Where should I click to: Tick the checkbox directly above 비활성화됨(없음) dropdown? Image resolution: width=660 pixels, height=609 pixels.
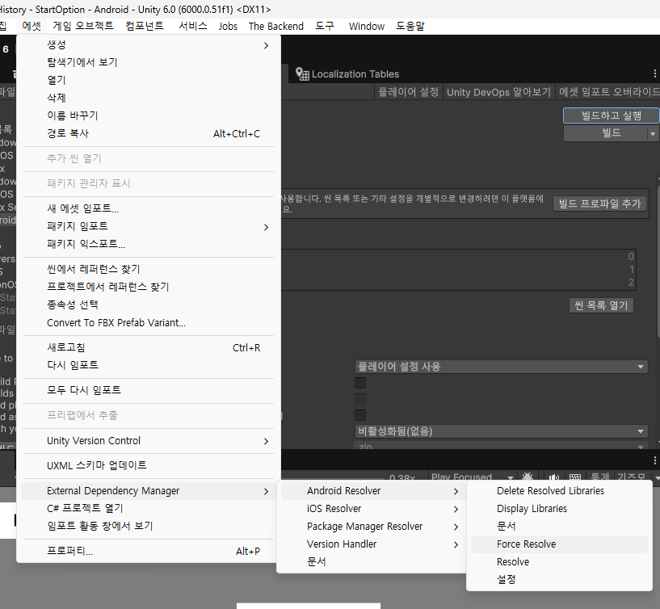point(360,415)
